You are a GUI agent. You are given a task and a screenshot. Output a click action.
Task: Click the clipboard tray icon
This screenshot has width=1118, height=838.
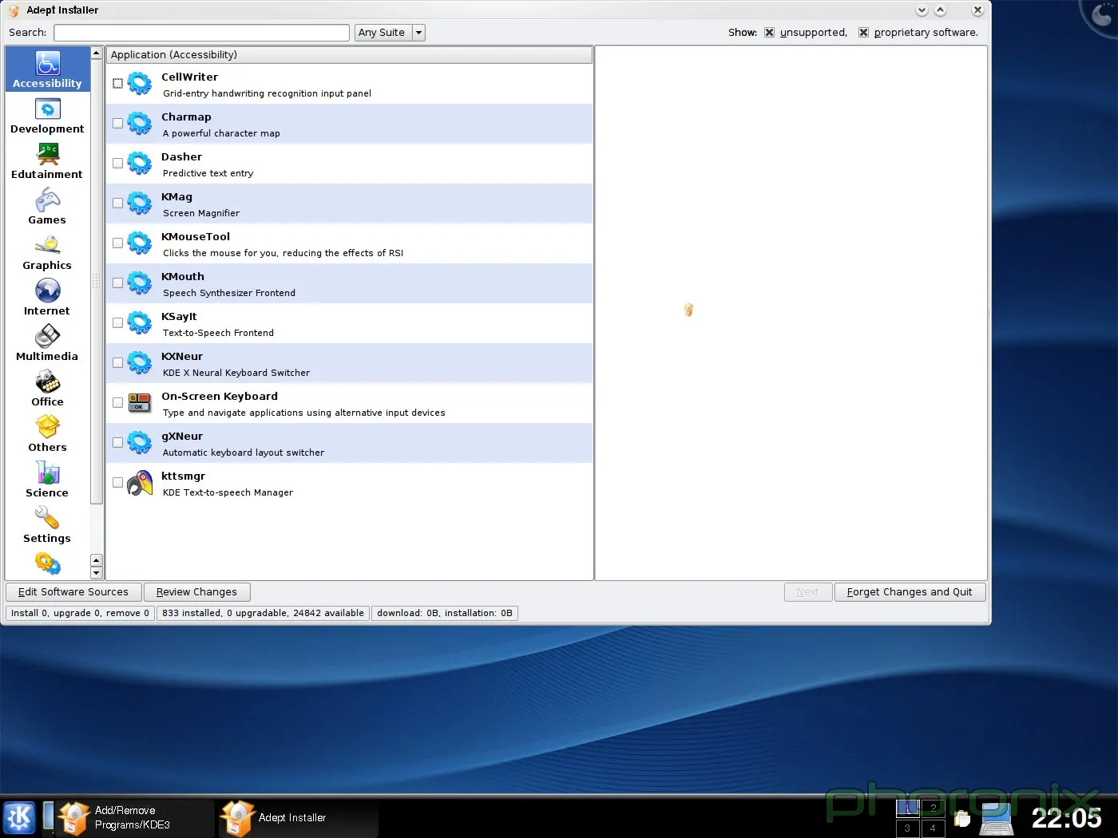coord(963,818)
